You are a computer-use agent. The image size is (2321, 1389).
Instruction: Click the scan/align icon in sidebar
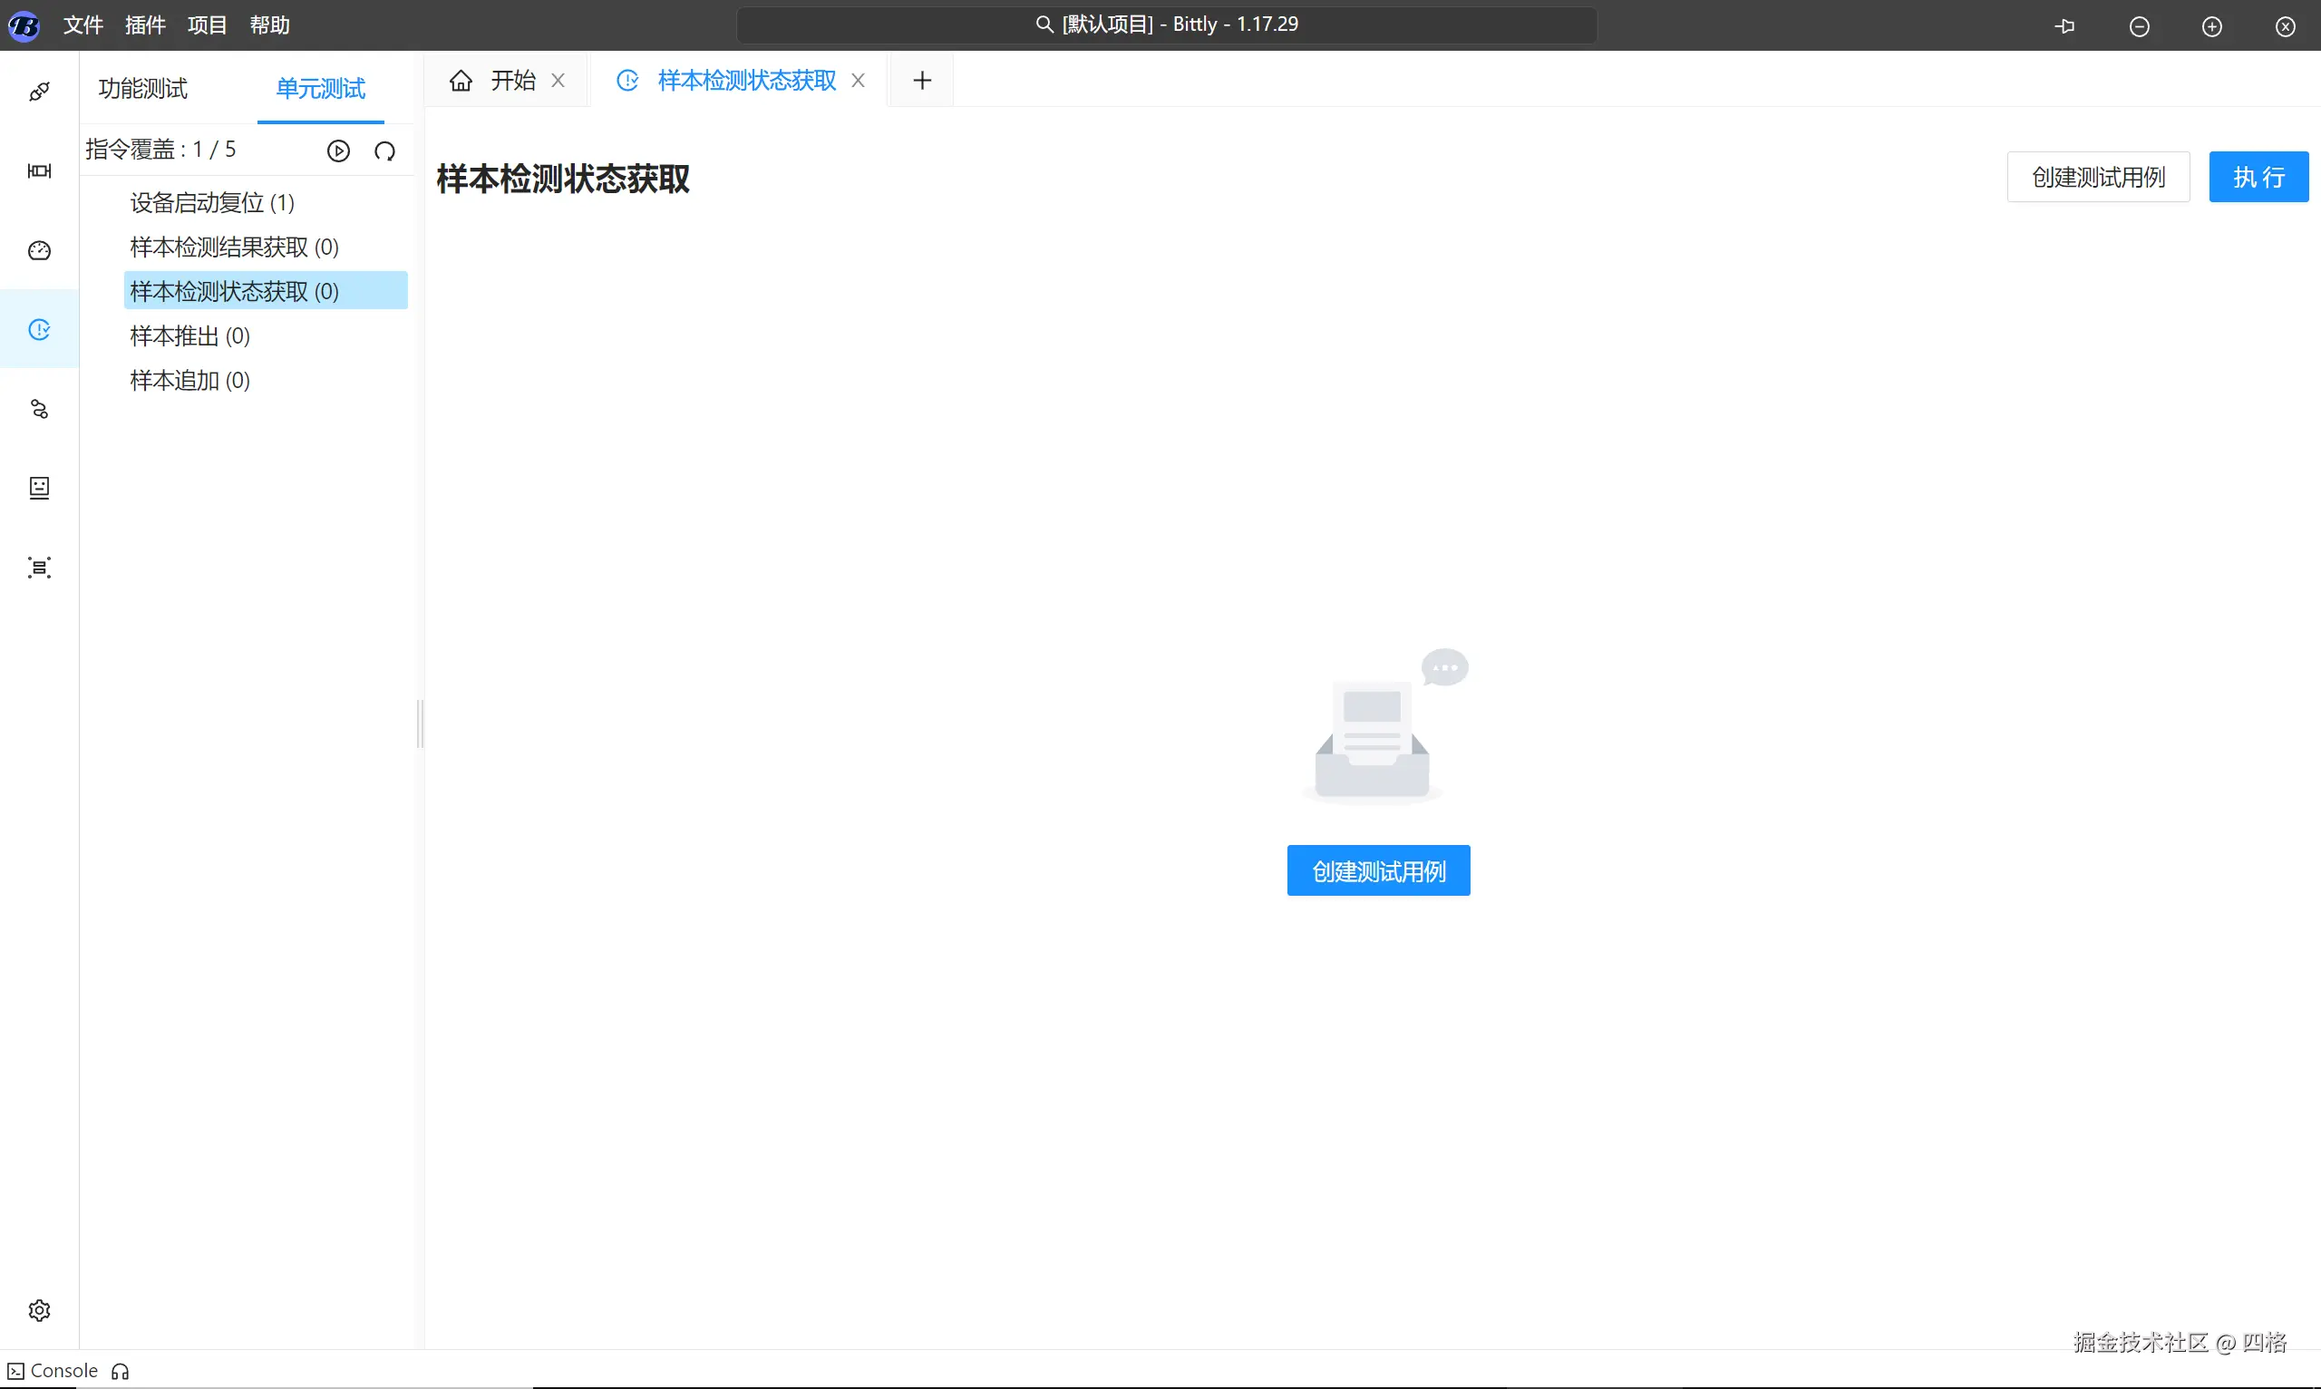39,568
